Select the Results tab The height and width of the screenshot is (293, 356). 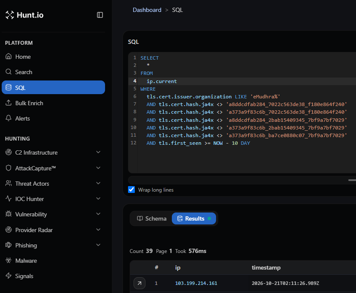pos(194,218)
